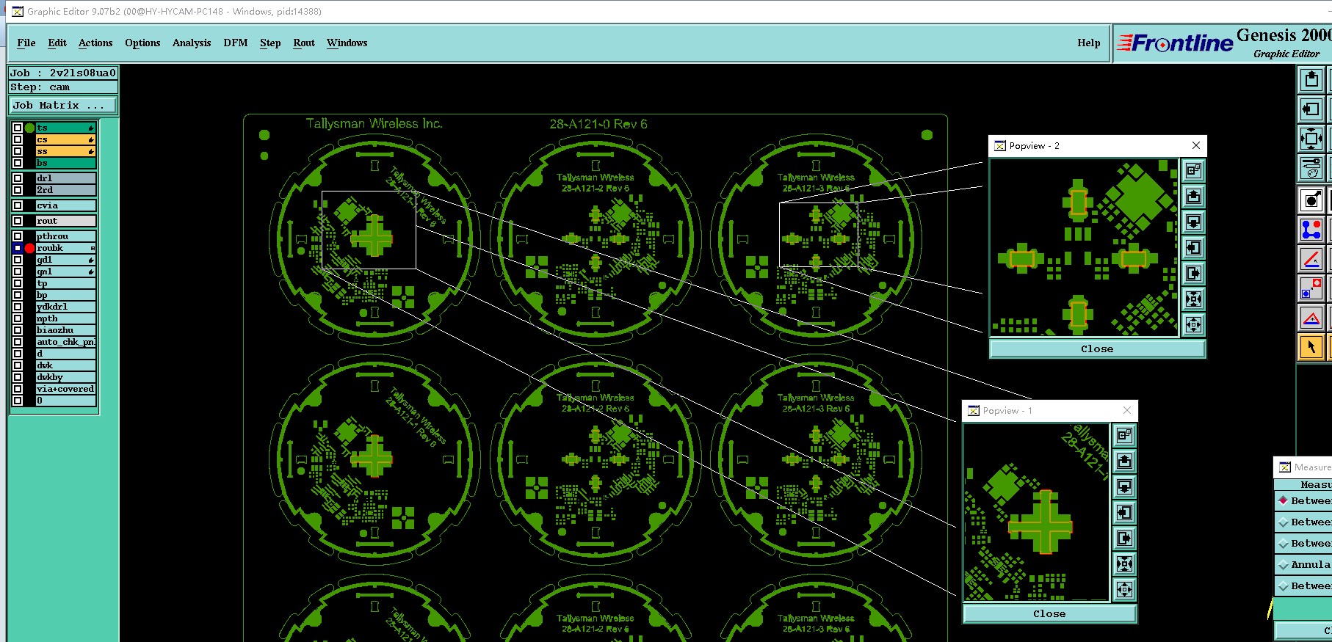Click the window toggle icon in Popview 1
Viewport: 1332px width, 642px height.
(x=1124, y=436)
